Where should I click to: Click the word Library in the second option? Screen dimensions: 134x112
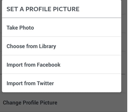(x=48, y=46)
